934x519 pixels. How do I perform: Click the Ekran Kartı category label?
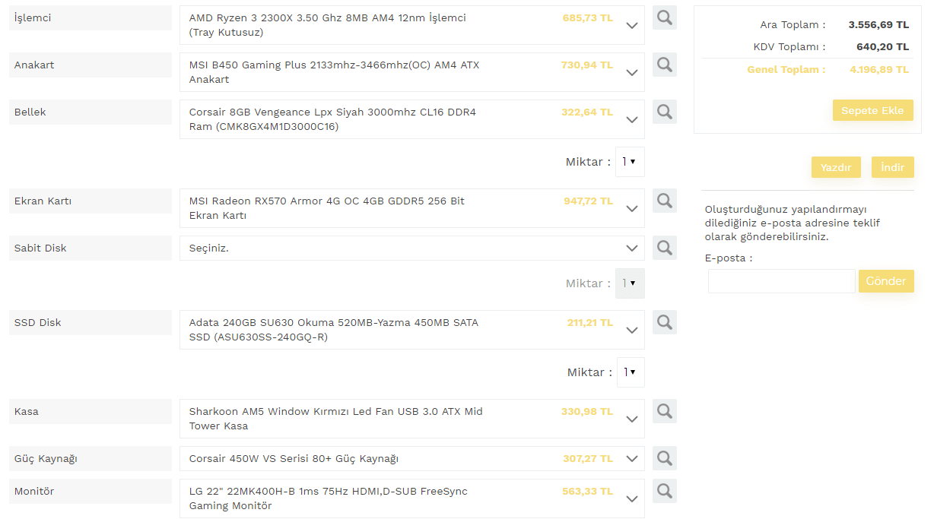[91, 201]
